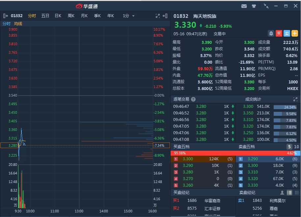Add stock with yellow plus icon
The width and height of the screenshot is (301, 217).
pyautogui.click(x=294, y=33)
